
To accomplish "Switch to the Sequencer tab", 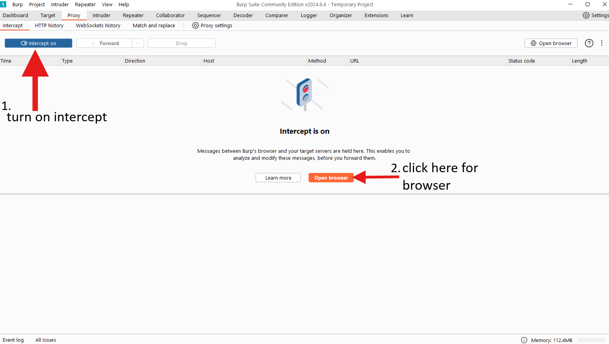I will click(x=209, y=15).
